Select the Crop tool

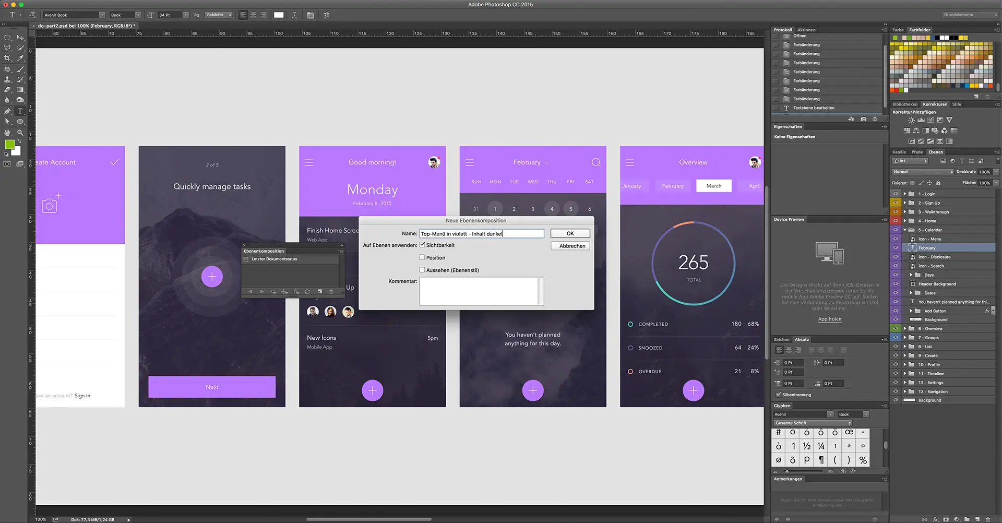(7, 58)
